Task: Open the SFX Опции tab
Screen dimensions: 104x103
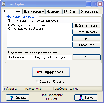Action: click(71, 12)
